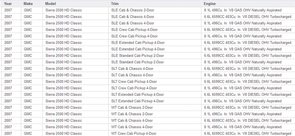Select the 6.6L diesel engine cell for SLE Crew Cab Pickup
The height and width of the screenshot is (136, 295).
click(x=248, y=30)
